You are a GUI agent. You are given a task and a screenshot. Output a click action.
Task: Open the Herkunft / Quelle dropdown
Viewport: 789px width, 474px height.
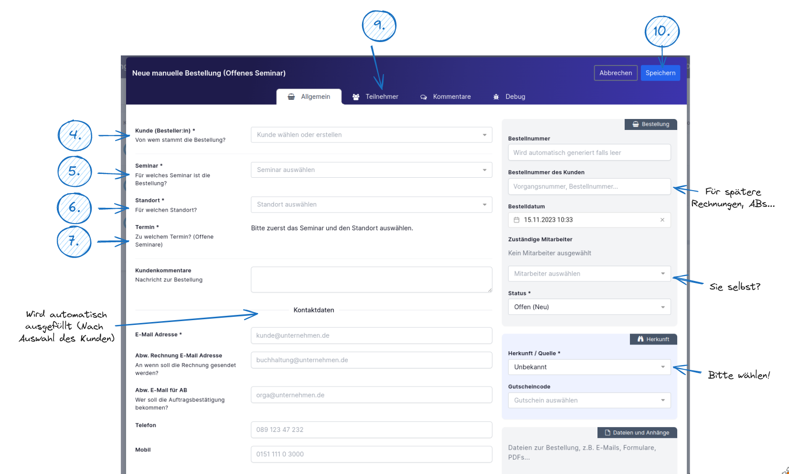pos(589,367)
